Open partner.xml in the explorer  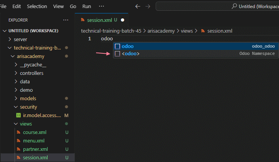tap(35, 149)
